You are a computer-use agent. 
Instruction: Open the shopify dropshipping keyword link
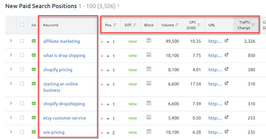pyautogui.click(x=64, y=104)
